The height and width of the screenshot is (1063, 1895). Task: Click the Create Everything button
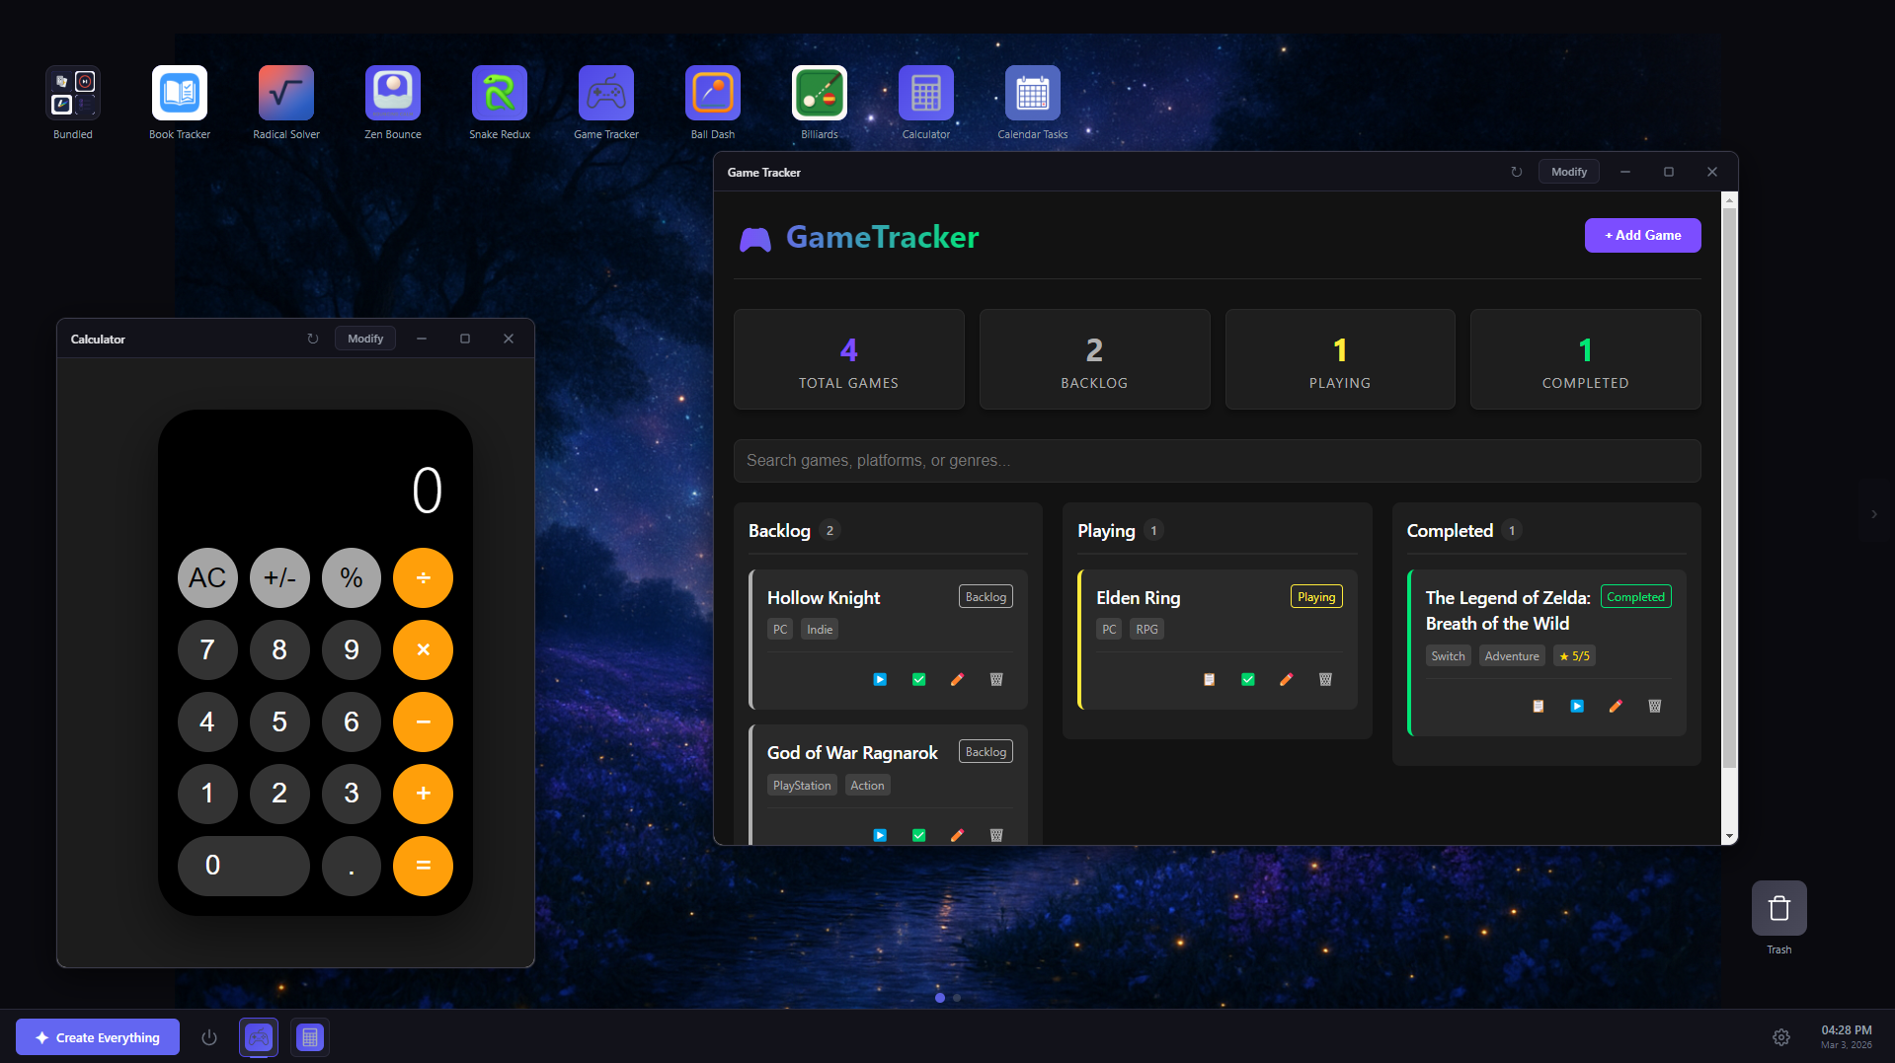pos(98,1037)
